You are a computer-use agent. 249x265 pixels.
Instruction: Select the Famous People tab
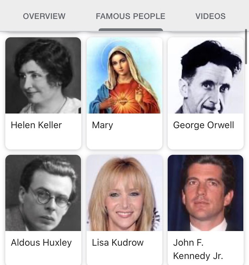130,16
